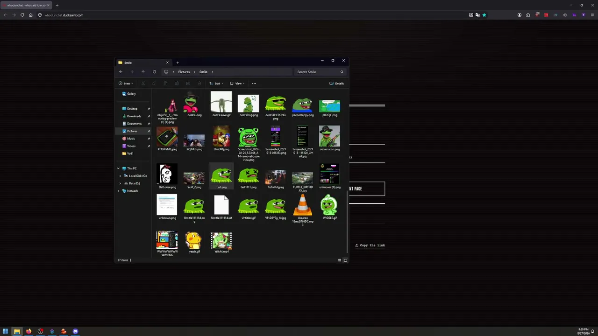Expand the Data (D:) drive node
The image size is (598, 336).
click(121, 183)
